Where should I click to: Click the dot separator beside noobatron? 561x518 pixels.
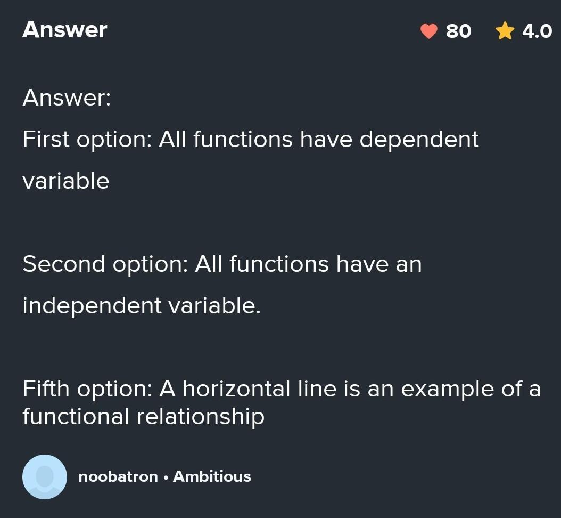tap(166, 477)
